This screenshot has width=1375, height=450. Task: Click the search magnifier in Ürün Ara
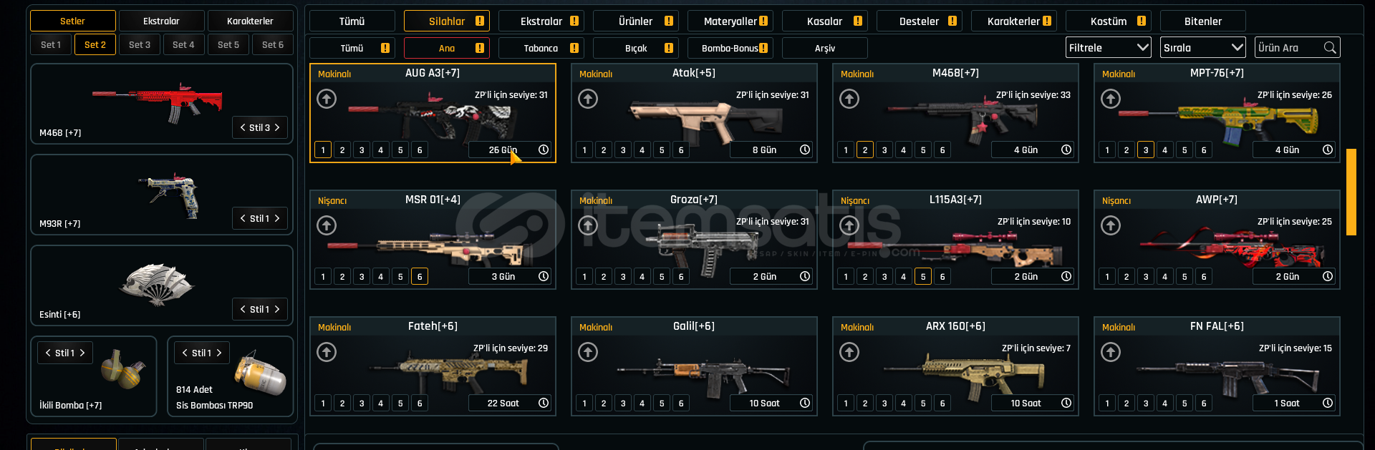point(1330,48)
